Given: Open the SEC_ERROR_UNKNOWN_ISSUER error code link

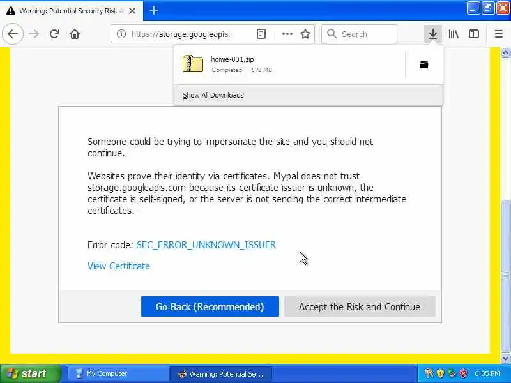Looking at the screenshot, I should coord(206,245).
